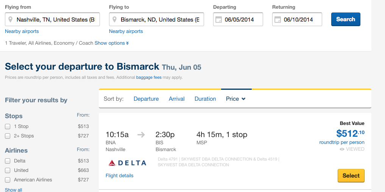The image size is (385, 192).
Task: Open the baggage fees link
Action: click(149, 78)
